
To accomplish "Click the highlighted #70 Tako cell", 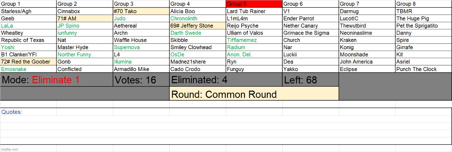I will click(141, 11).
